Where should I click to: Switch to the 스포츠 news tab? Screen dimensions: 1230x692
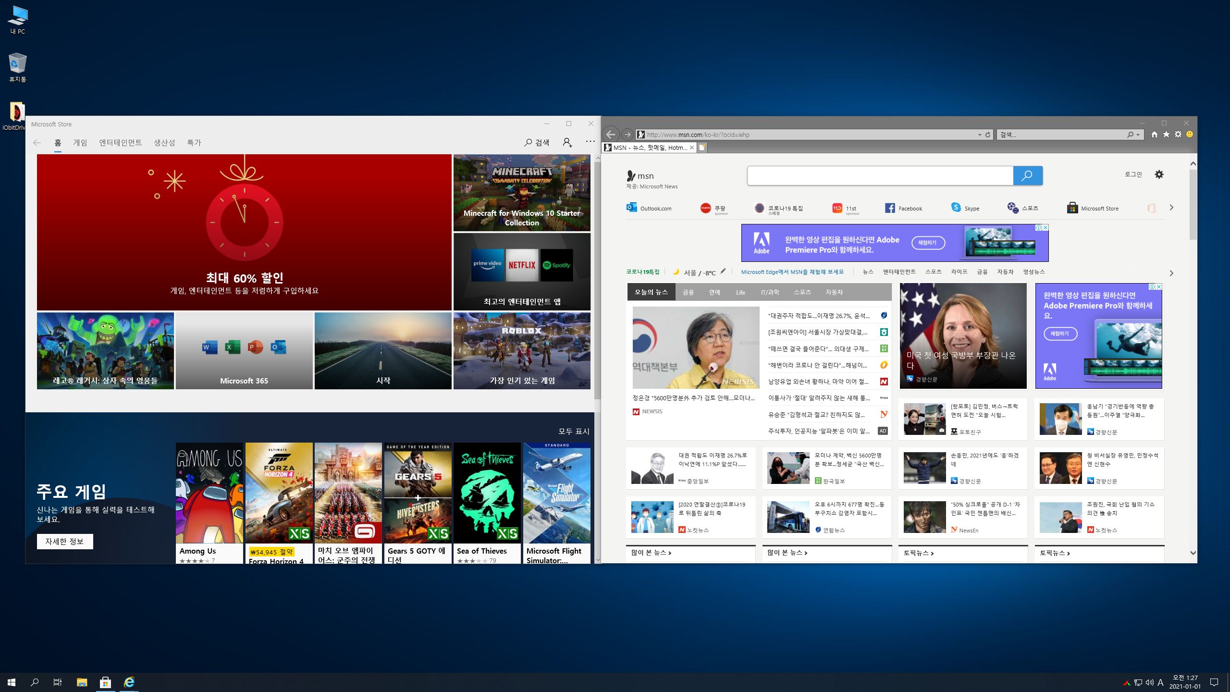[x=802, y=292]
